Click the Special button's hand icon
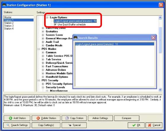 tap(70, 125)
